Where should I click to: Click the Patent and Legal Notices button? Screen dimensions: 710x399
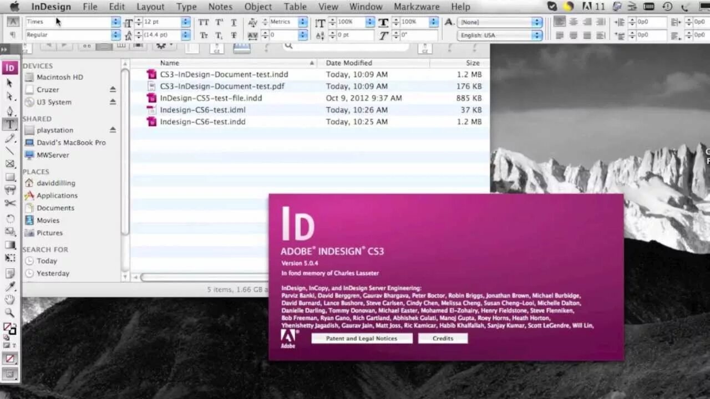pyautogui.click(x=362, y=338)
